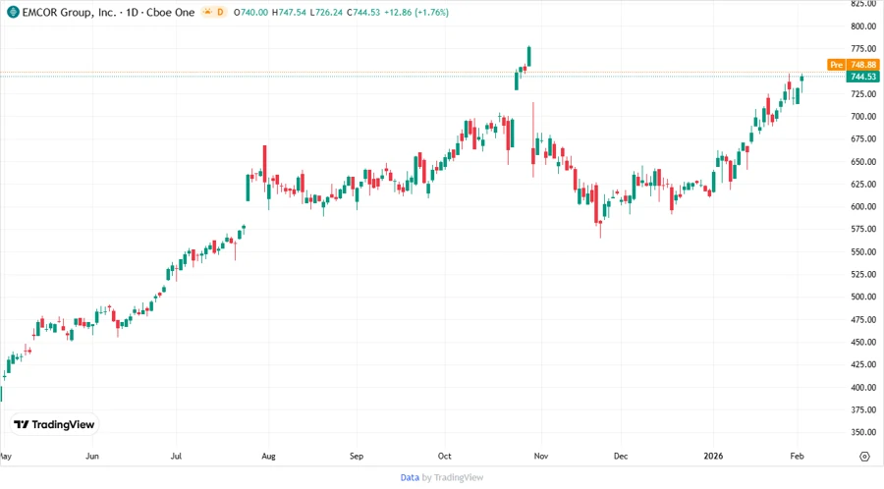Click the Jun label on time axis
The height and width of the screenshot is (489, 884).
pos(92,456)
